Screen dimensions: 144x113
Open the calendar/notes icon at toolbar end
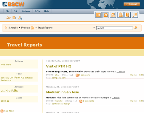point(135,15)
